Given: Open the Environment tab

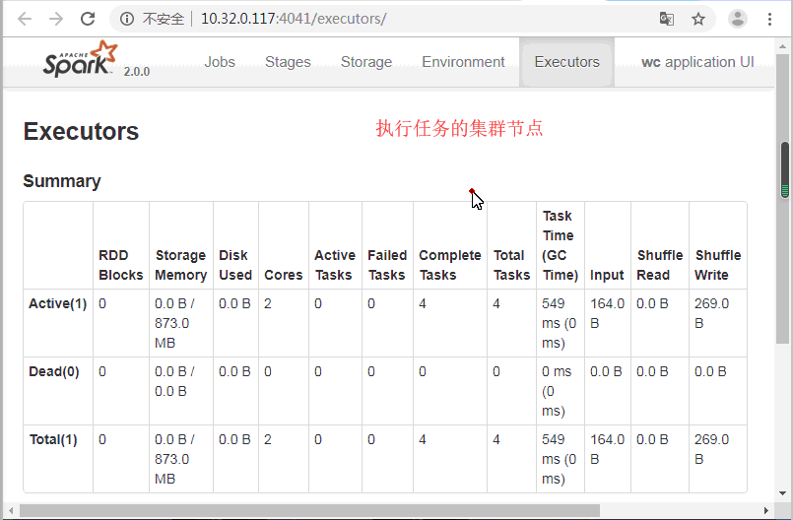Looking at the screenshot, I should click(x=463, y=62).
